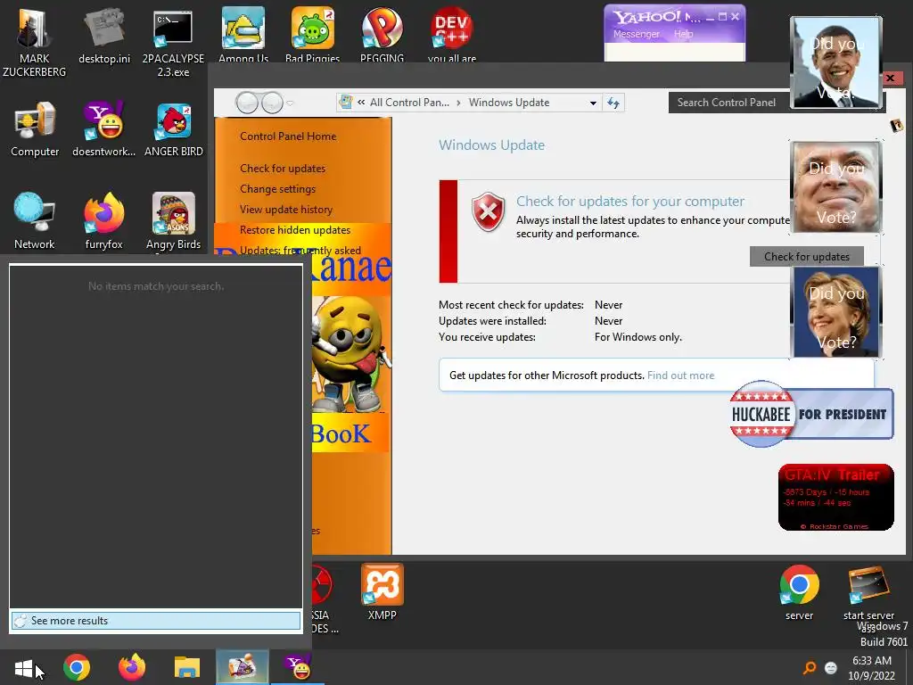Open the PEGGING desktop shortcut
The image size is (913, 685).
382,34
